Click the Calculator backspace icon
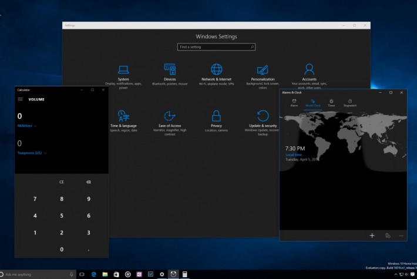This screenshot has width=417, height=279. tap(89, 182)
